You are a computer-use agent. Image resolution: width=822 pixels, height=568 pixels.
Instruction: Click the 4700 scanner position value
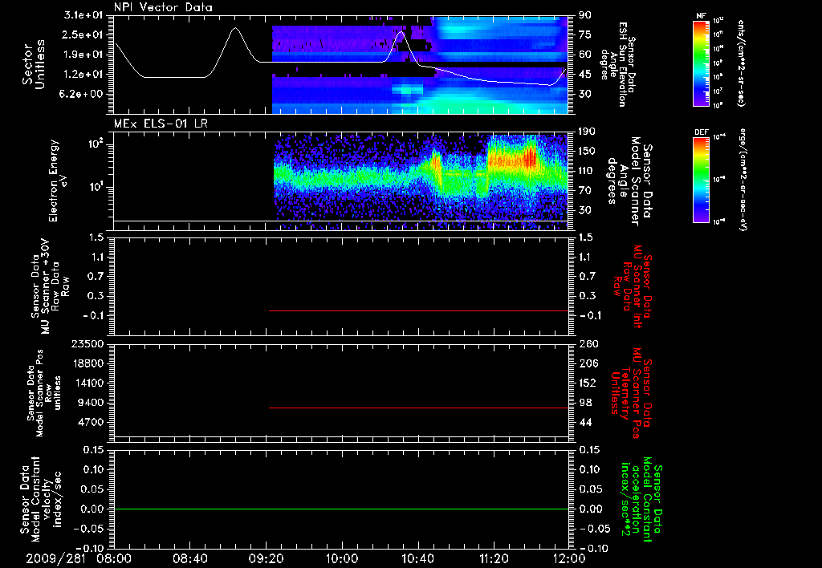coord(92,422)
